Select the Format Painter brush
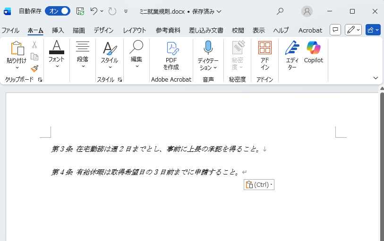 34,68
